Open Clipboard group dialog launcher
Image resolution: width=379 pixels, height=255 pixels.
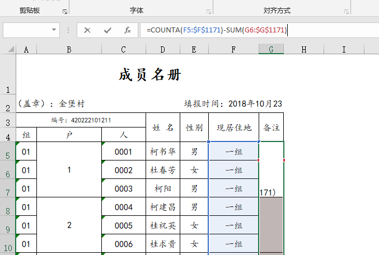[x=65, y=12]
